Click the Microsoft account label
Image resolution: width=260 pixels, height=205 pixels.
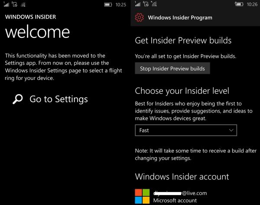tap(175, 200)
